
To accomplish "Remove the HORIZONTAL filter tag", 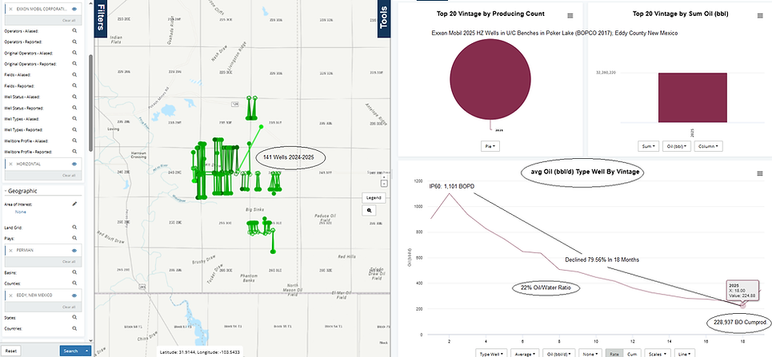I will pos(11,164).
